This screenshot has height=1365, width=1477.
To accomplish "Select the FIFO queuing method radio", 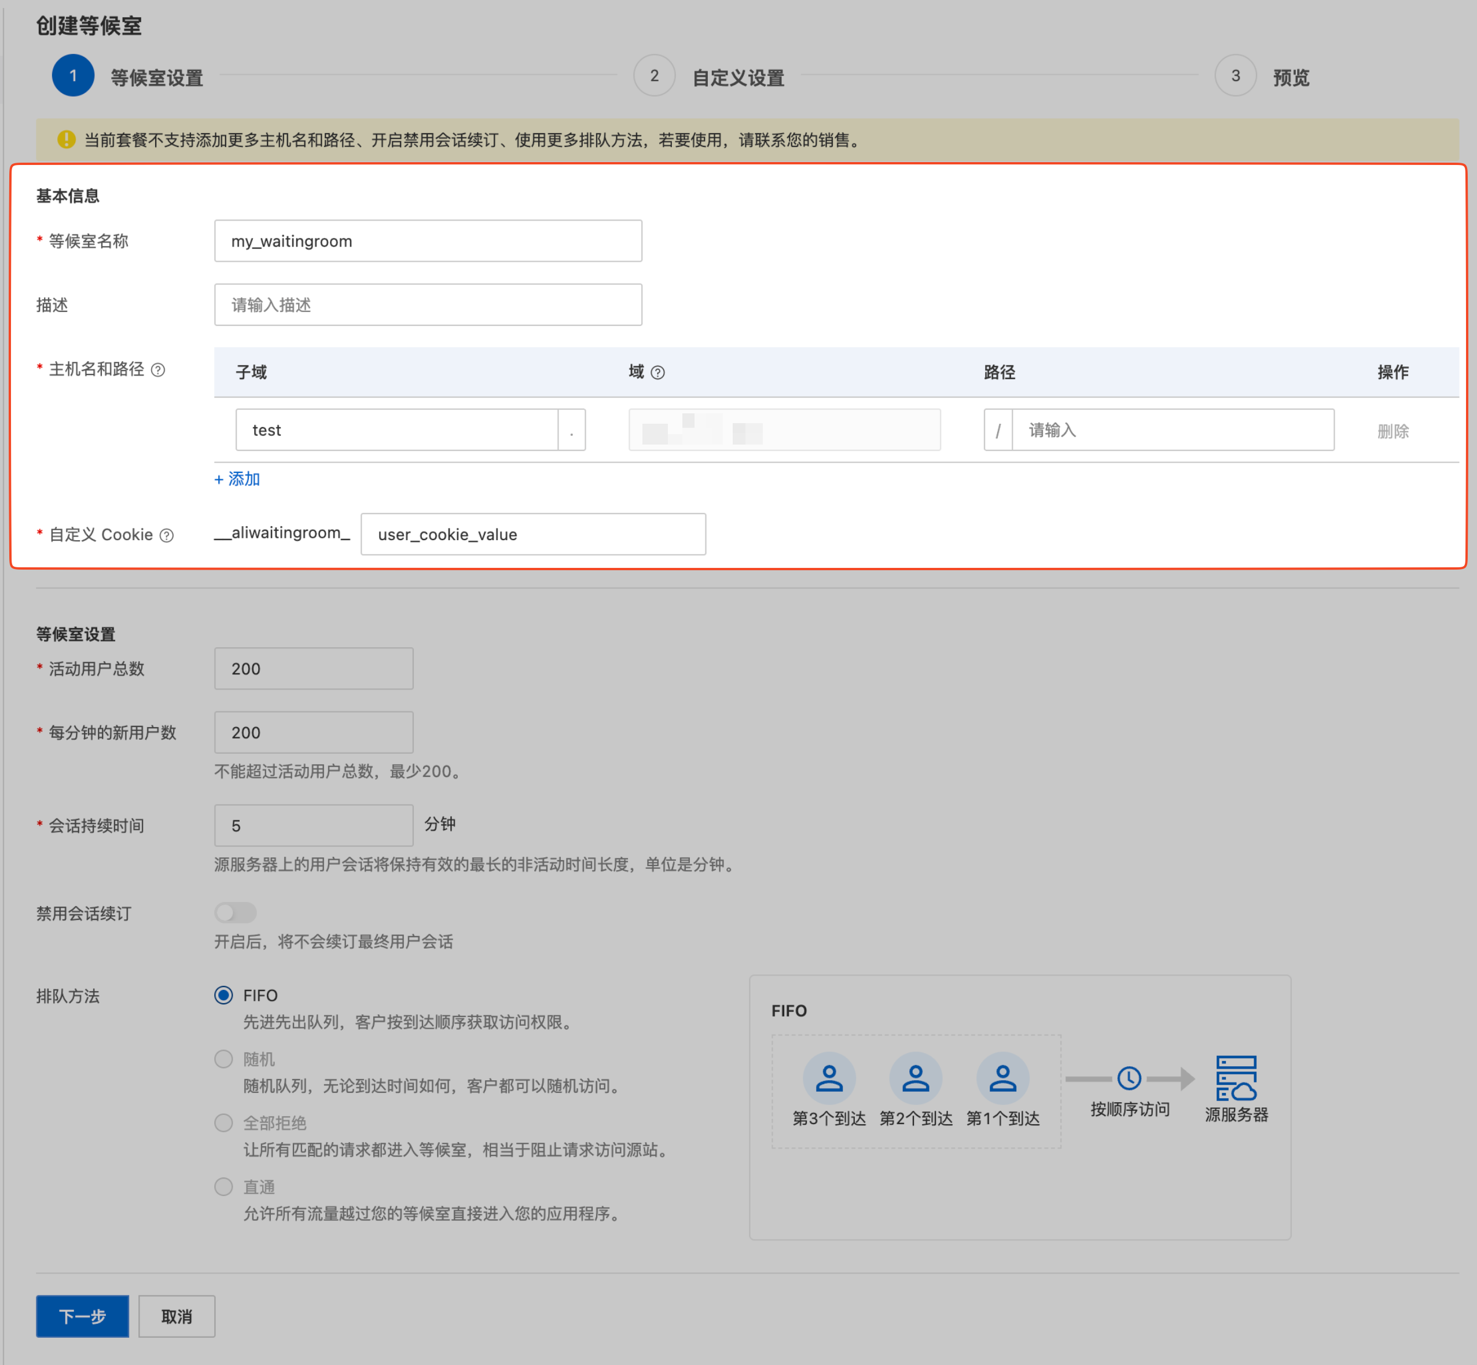I will 224,995.
